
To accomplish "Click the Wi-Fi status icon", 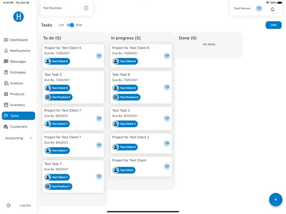I will pyautogui.click(x=267, y=3).
